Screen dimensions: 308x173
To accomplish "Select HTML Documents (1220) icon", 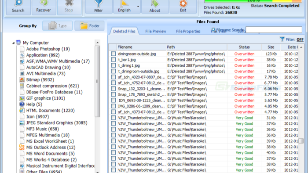I will (22, 111).
